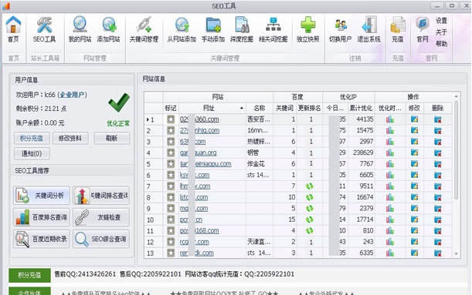Launch SEO综合查询
472x295 pixels.
pyautogui.click(x=101, y=240)
